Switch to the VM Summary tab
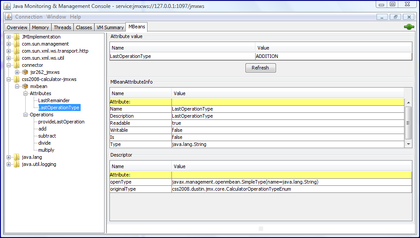This screenshot has height=238, width=420. click(110, 27)
